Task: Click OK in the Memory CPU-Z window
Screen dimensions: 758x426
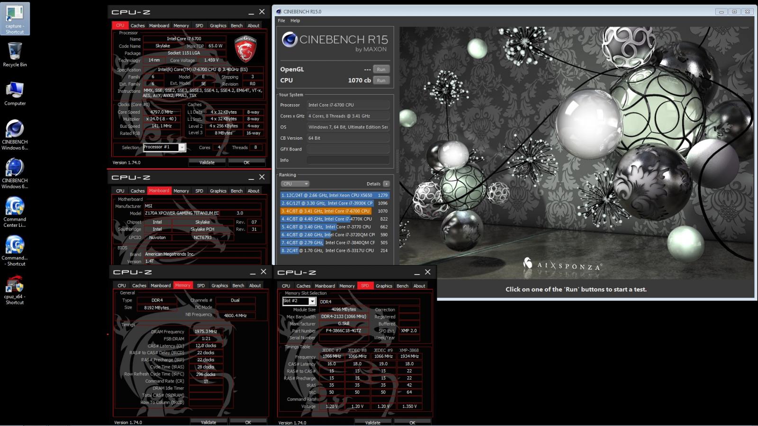Action: point(248,422)
